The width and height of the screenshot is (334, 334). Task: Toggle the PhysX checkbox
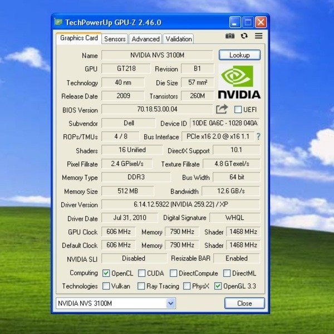tap(186, 286)
